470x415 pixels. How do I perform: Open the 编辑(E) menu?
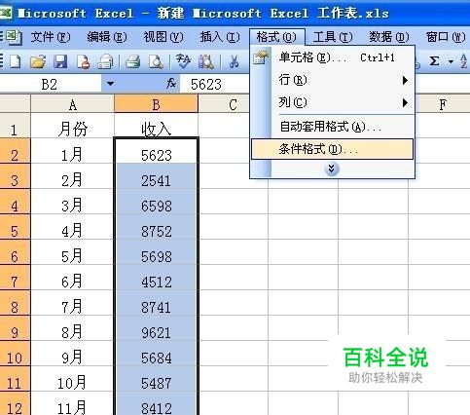pos(107,37)
